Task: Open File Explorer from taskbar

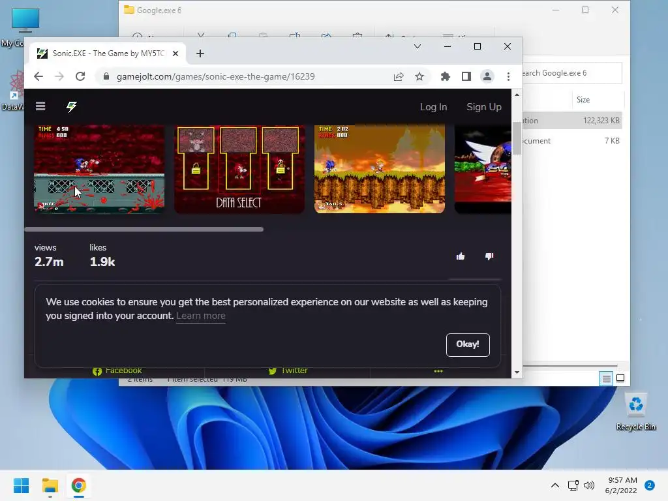Action: [x=50, y=485]
